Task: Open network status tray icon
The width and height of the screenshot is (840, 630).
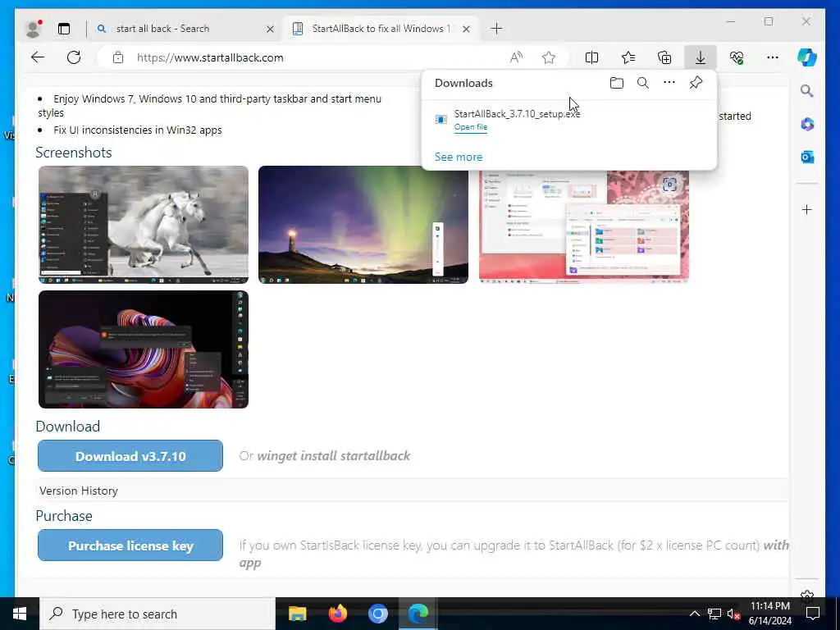Action: 714,614
